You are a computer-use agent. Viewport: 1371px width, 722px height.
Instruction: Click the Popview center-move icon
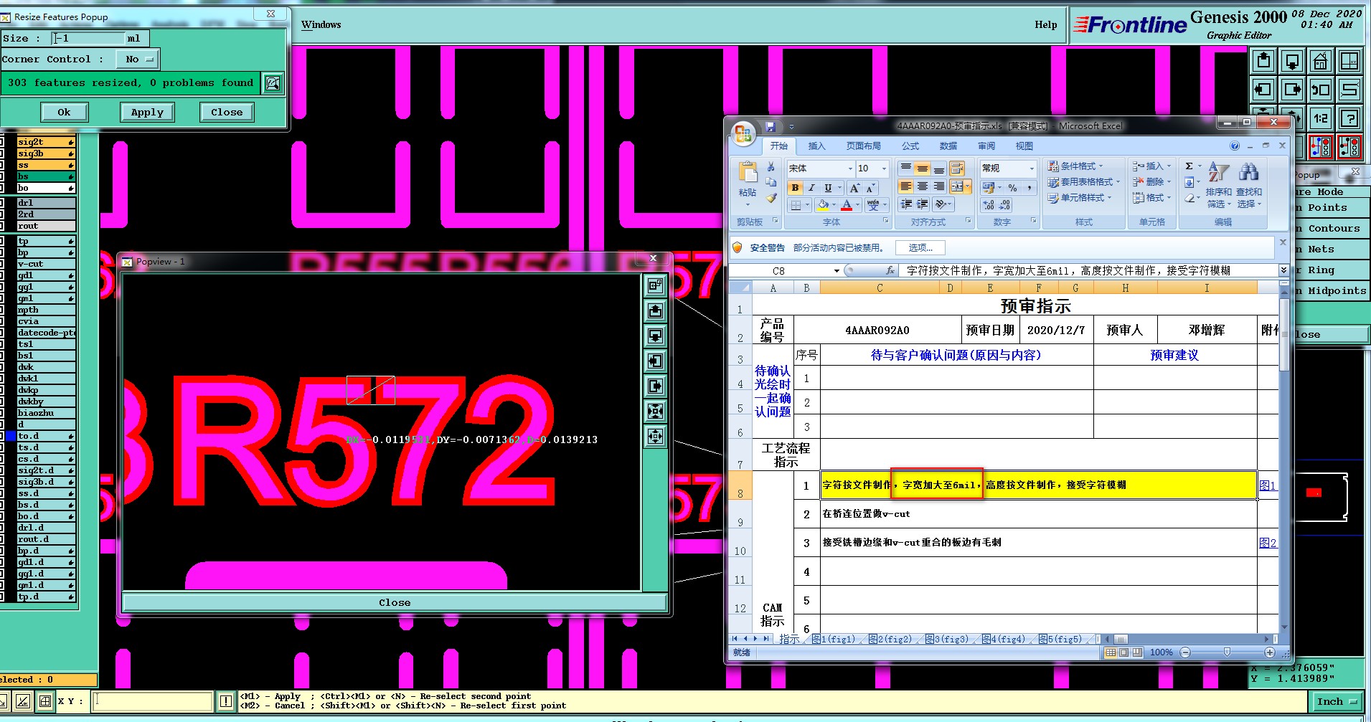coord(655,436)
